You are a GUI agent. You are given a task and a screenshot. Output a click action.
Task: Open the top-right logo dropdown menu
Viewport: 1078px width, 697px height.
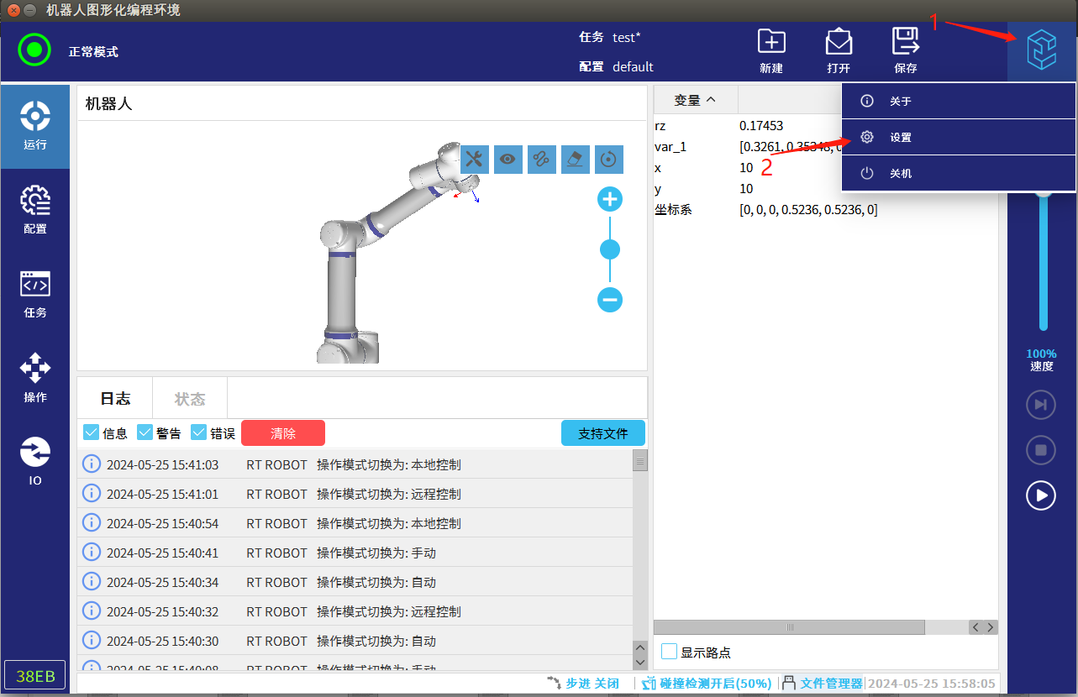click(x=1042, y=51)
